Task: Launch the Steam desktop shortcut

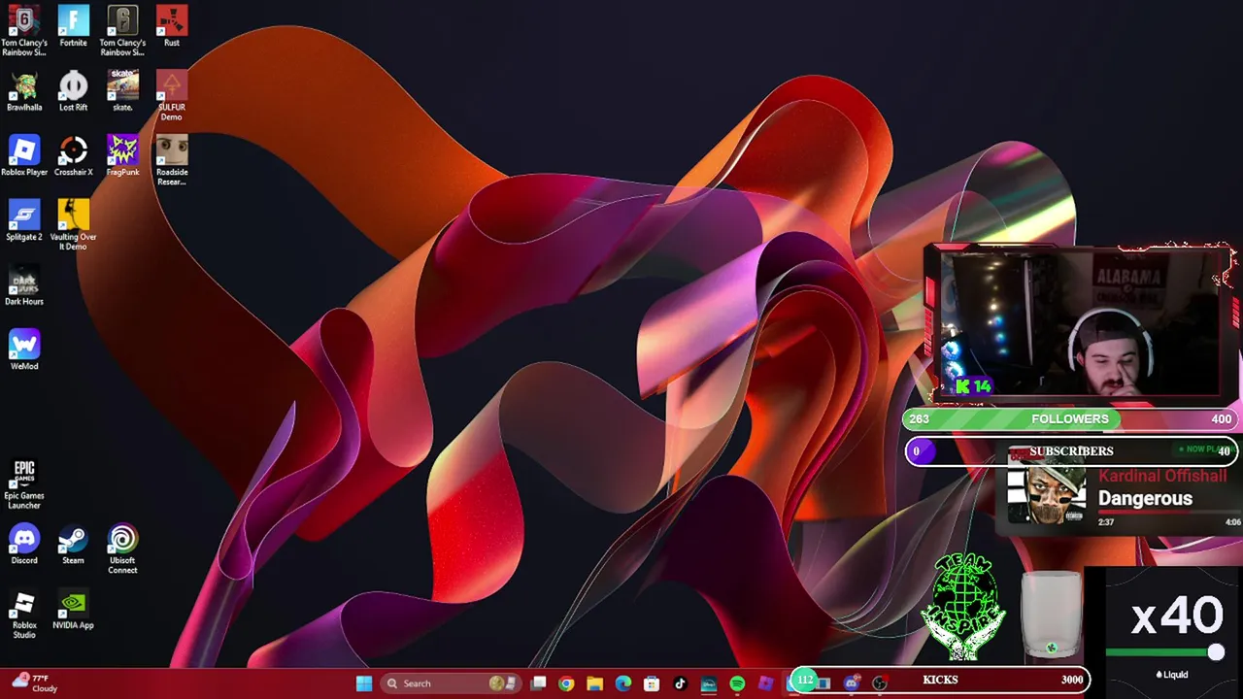Action: 73,545
